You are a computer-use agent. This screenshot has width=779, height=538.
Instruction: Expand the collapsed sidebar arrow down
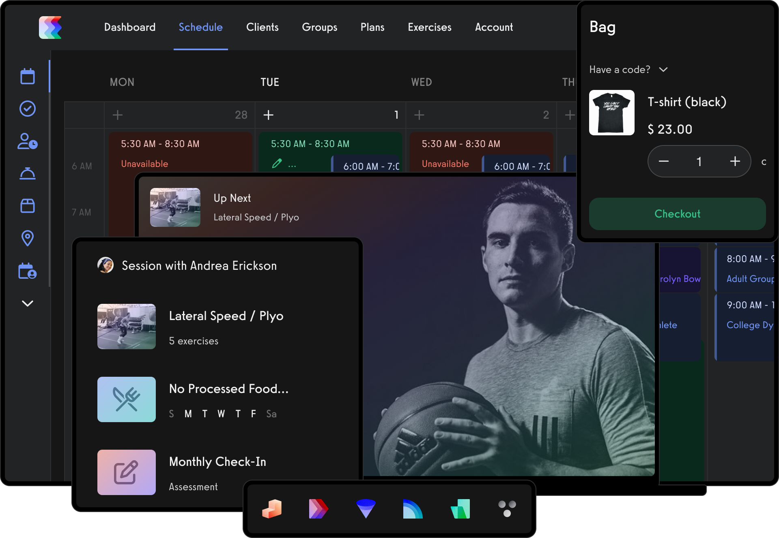point(27,304)
